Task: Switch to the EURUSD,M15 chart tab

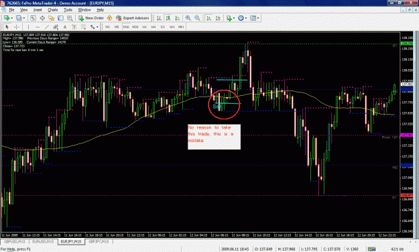Action: (x=43, y=241)
